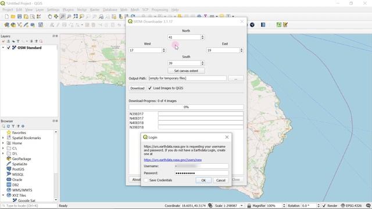Select Pan Map to Selection tool
The height and width of the screenshot is (209, 372).
(56, 17)
